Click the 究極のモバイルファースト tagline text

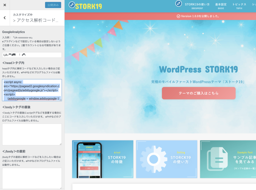coord(198,82)
